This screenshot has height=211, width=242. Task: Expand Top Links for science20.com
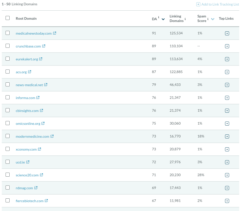[x=227, y=175]
